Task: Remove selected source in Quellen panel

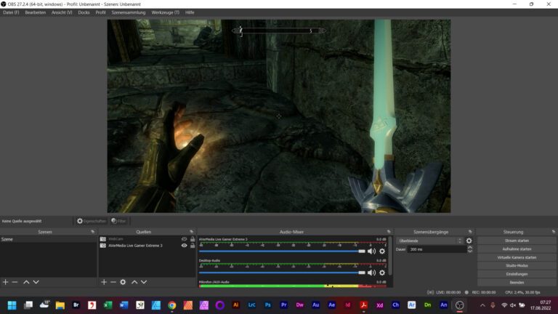Action: pos(113,282)
